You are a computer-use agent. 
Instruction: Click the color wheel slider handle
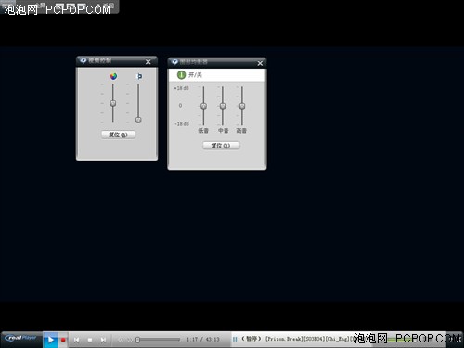[113, 103]
